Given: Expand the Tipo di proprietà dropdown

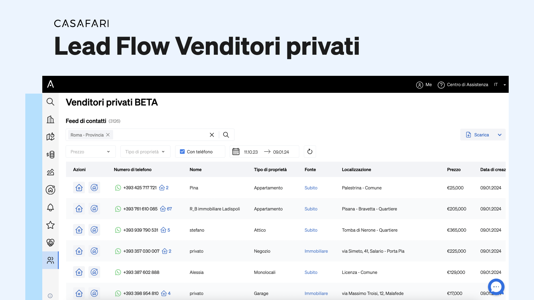Looking at the screenshot, I should [145, 152].
